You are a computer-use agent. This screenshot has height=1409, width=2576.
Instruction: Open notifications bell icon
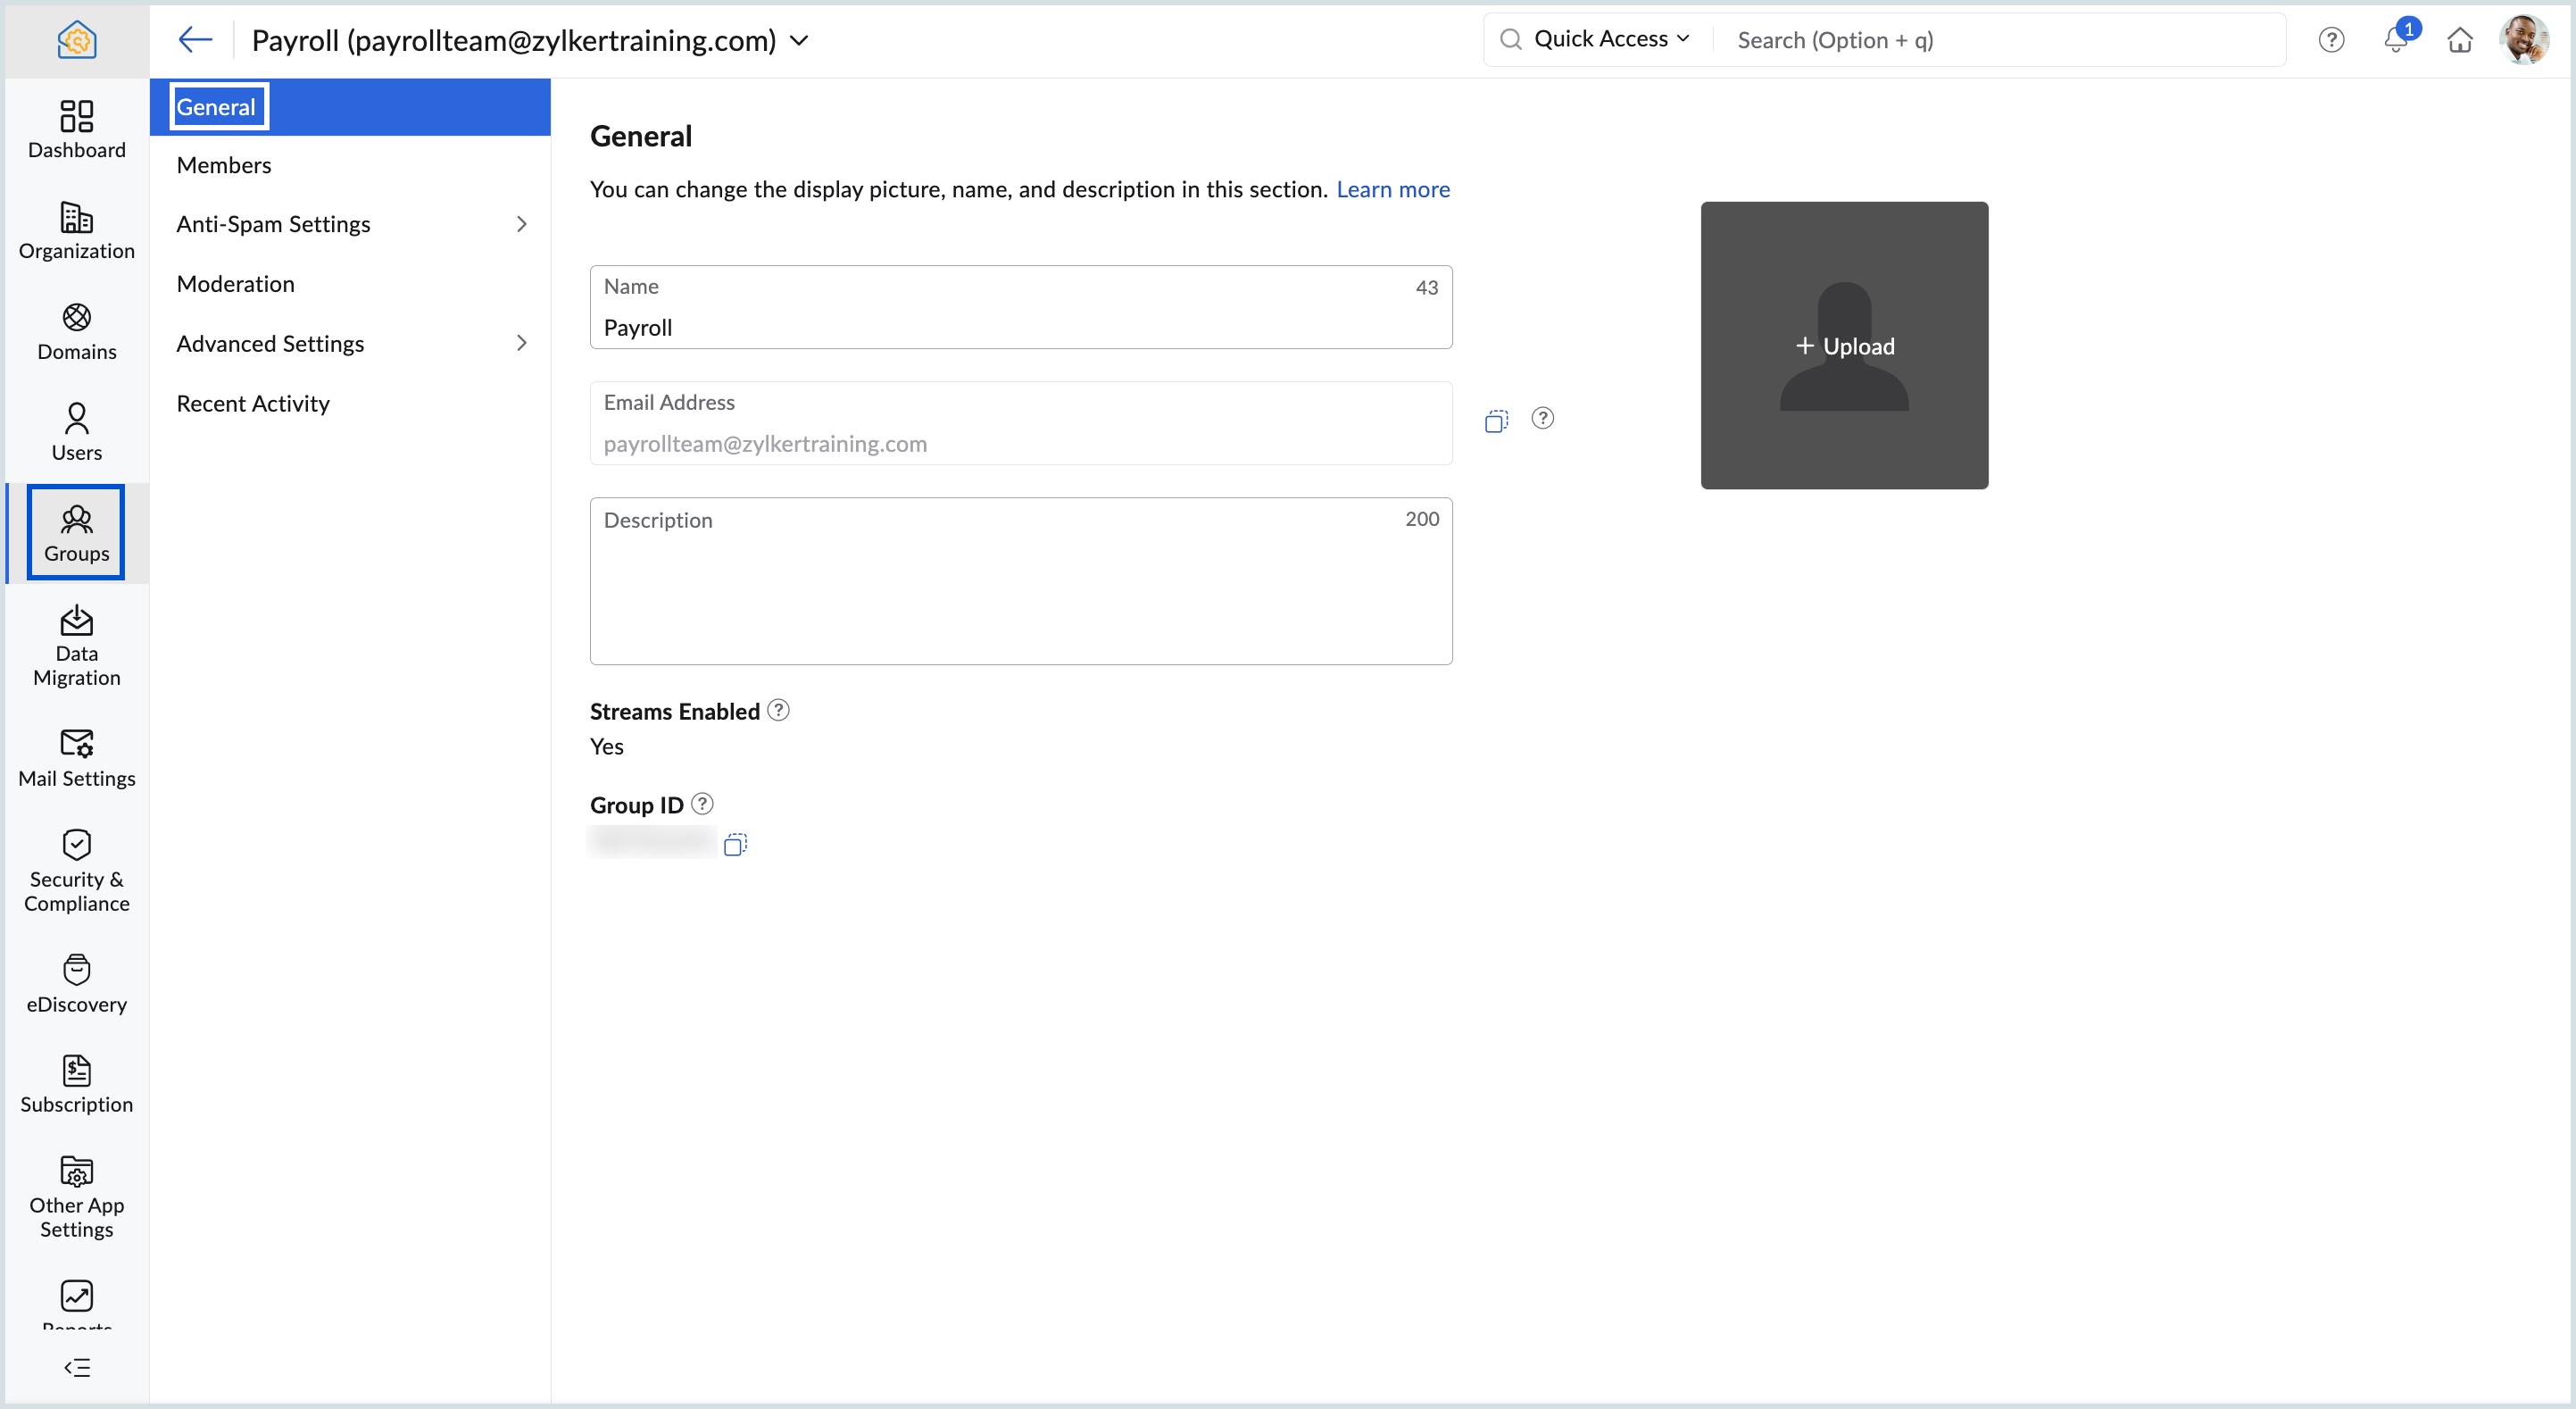2396,40
